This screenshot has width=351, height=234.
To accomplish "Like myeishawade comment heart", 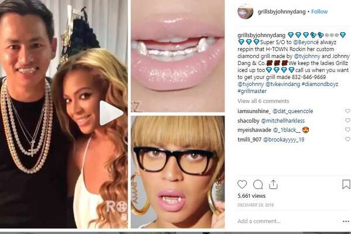I will pos(347,130).
